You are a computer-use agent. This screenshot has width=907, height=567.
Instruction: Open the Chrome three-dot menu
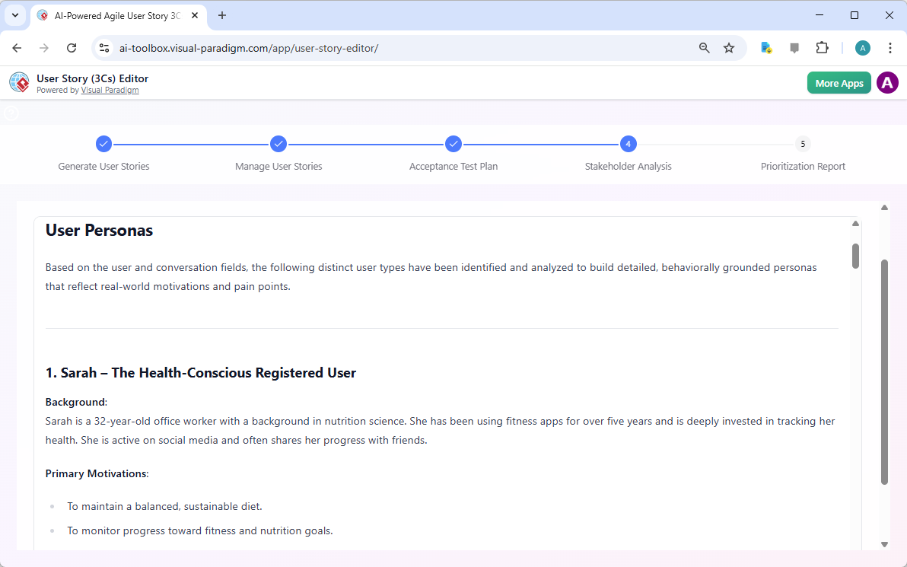(890, 47)
